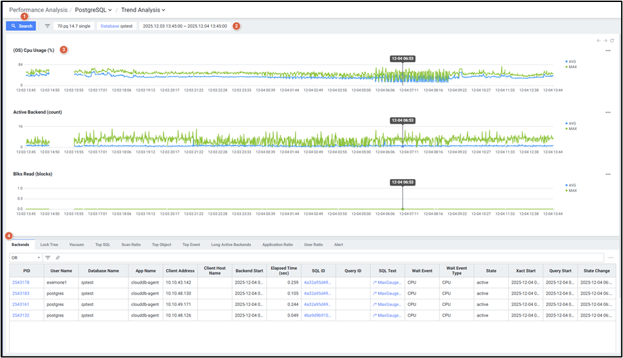
Task: Open the Active Backend chart more options menu
Action: click(608, 113)
